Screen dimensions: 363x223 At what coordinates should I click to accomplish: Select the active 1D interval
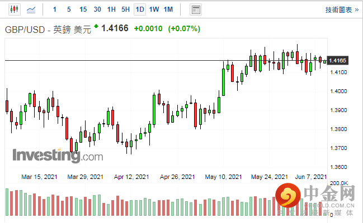pos(139,9)
